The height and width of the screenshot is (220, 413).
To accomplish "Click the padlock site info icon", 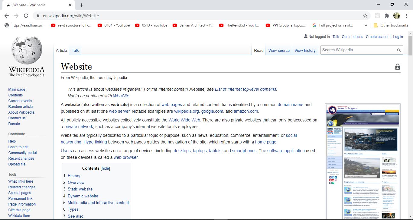I will (x=38, y=16).
